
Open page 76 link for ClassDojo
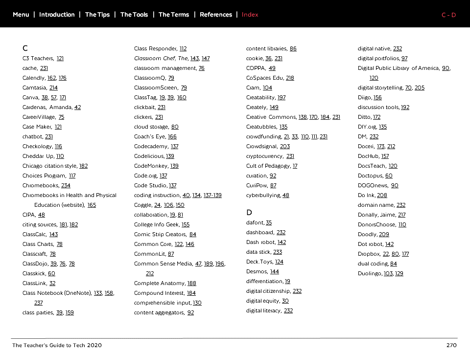tap(63, 264)
